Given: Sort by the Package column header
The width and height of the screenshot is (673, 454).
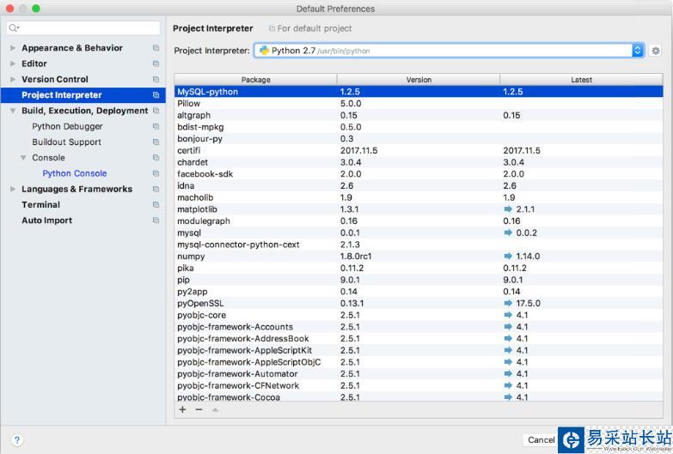Looking at the screenshot, I should pyautogui.click(x=255, y=80).
